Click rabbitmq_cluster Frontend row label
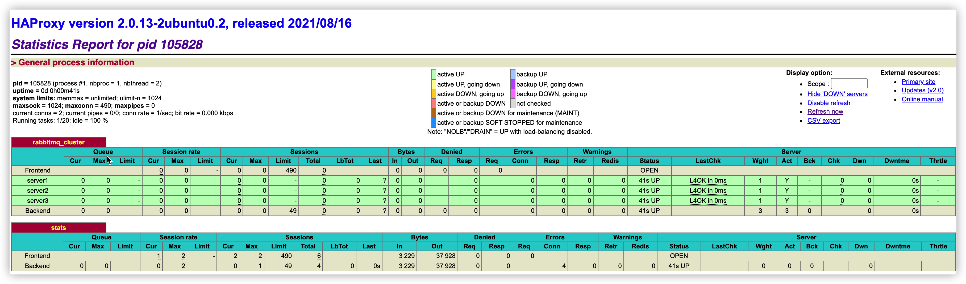 (x=38, y=170)
